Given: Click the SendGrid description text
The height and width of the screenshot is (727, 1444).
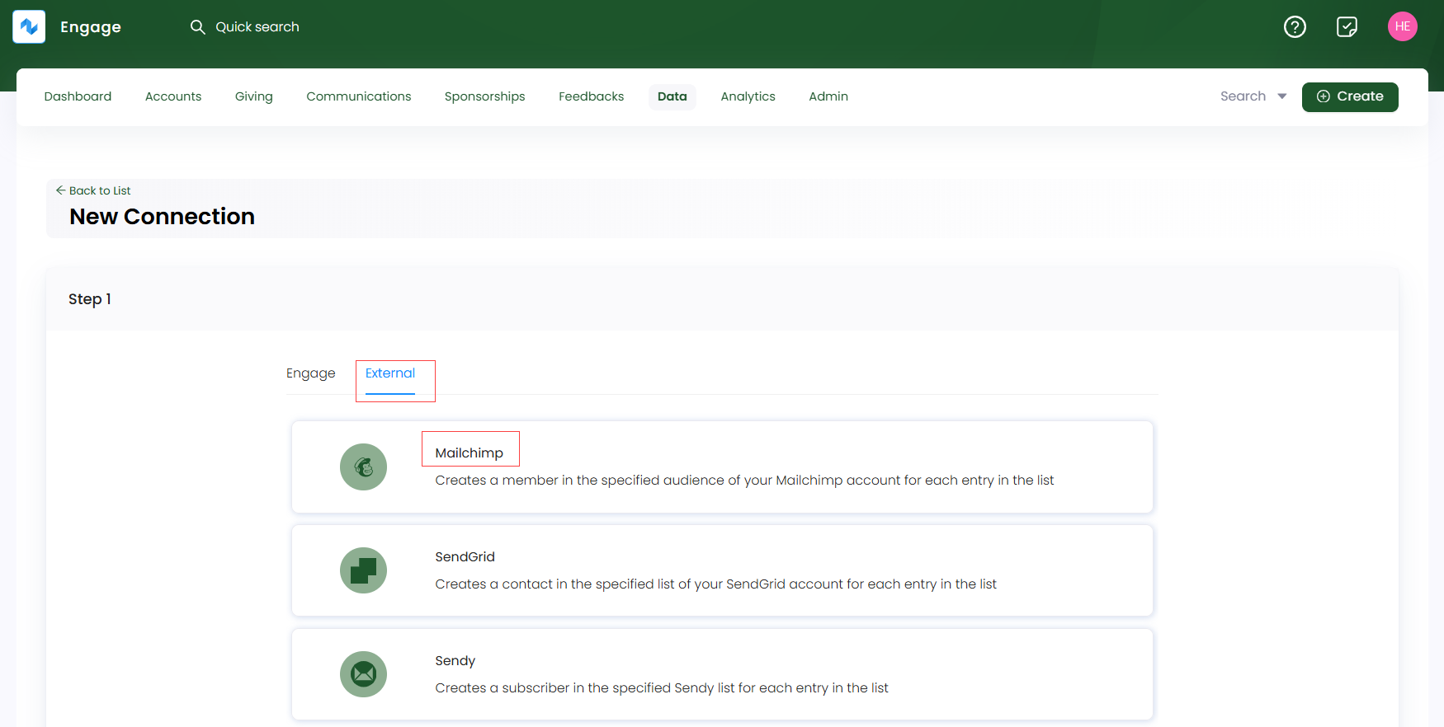Looking at the screenshot, I should click(x=715, y=584).
